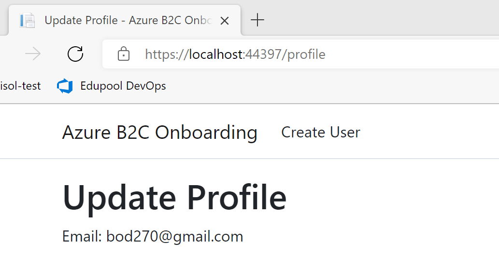
Task: Open the Create User nav item
Action: click(x=321, y=132)
